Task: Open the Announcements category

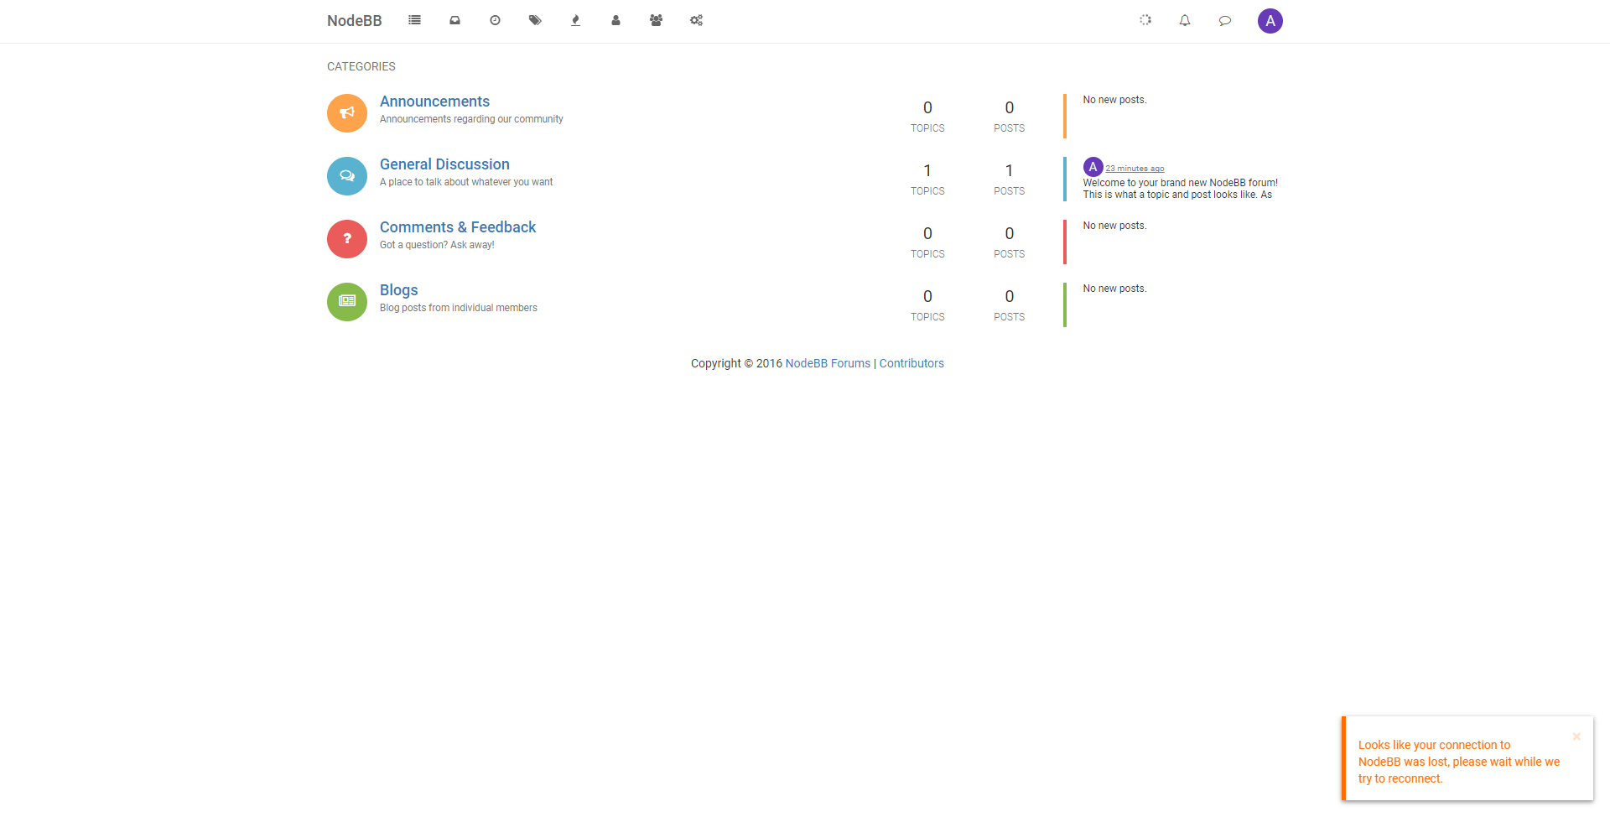Action: tap(434, 101)
